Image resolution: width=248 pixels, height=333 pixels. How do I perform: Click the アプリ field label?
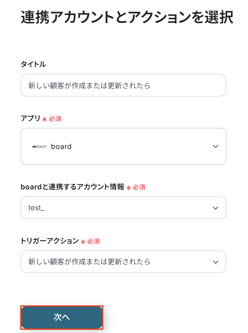[x=30, y=118]
